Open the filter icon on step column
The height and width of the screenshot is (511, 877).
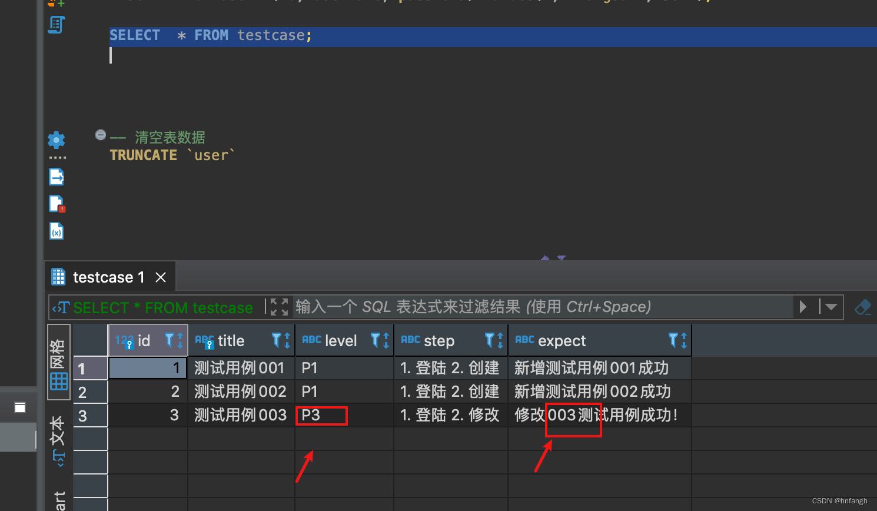point(490,340)
